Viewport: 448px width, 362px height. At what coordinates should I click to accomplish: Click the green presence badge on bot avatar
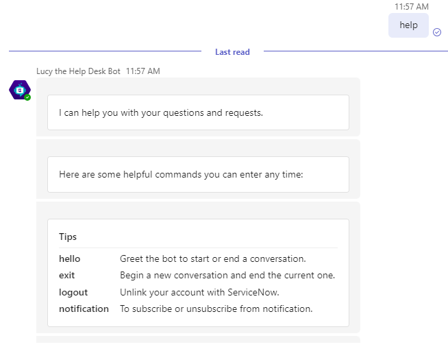pyautogui.click(x=27, y=97)
